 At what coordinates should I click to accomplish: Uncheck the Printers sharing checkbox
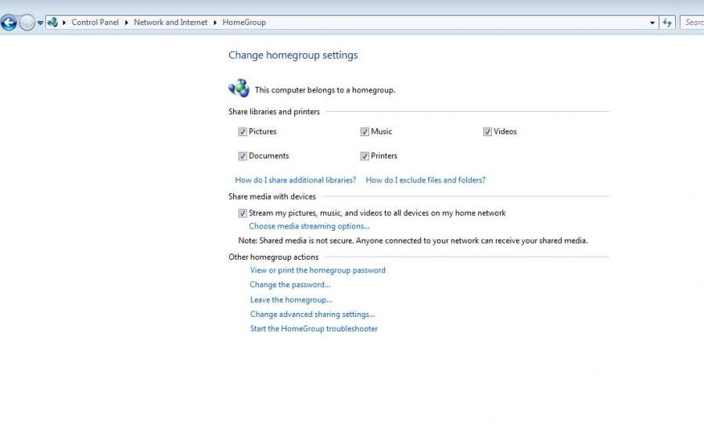[x=365, y=156]
